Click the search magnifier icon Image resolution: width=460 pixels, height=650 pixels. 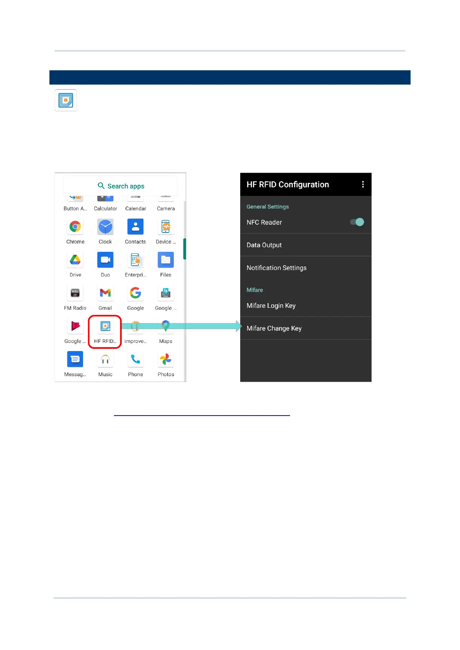click(x=101, y=186)
